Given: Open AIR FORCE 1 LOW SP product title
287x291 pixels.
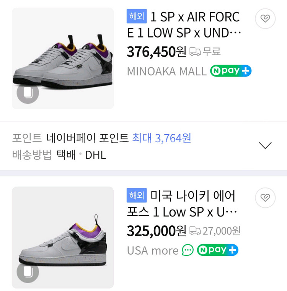Looking at the screenshot, I should click(x=184, y=25).
